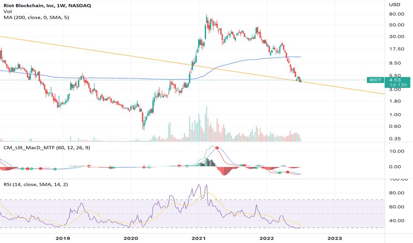
Task: Click the 10.00 MACD axis label
Action: point(397,151)
